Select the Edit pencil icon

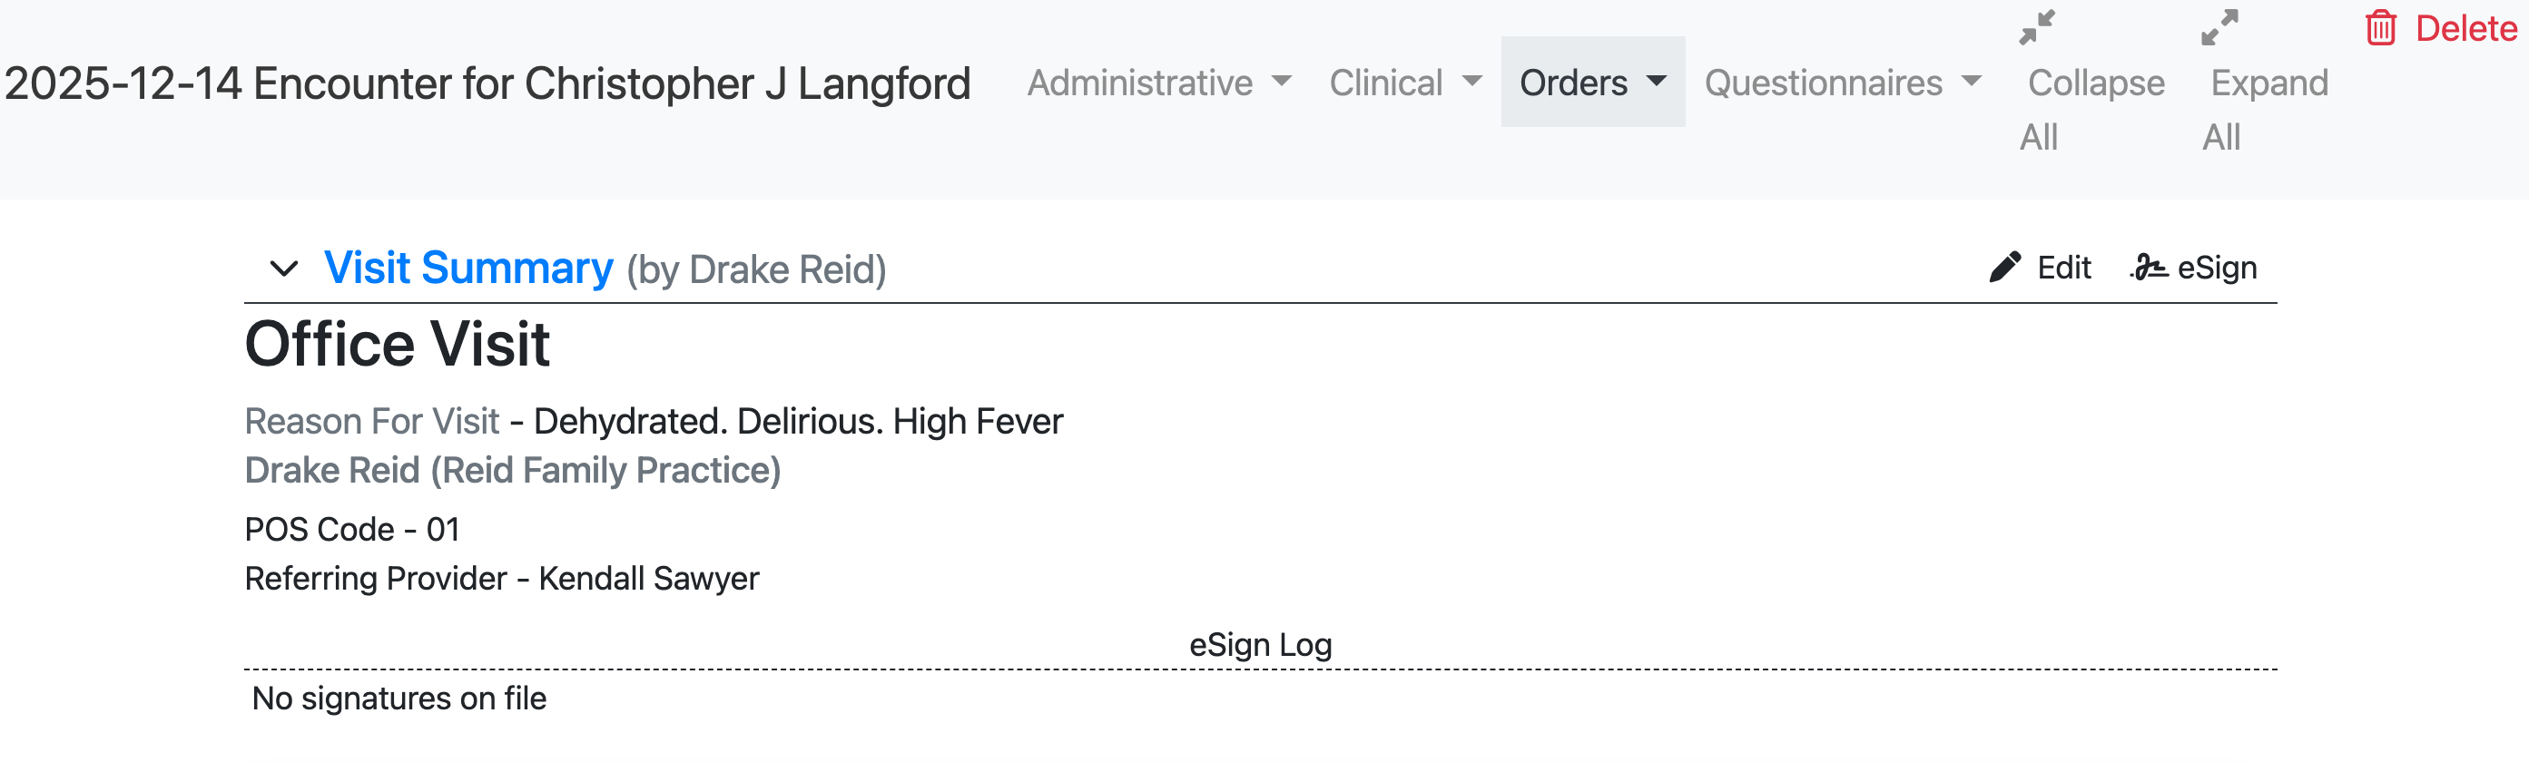pos(2003,267)
